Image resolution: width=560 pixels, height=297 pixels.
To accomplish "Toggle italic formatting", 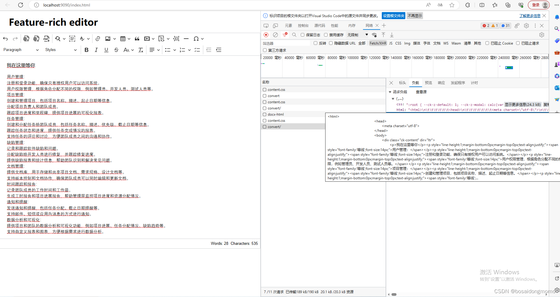I will pos(96,50).
